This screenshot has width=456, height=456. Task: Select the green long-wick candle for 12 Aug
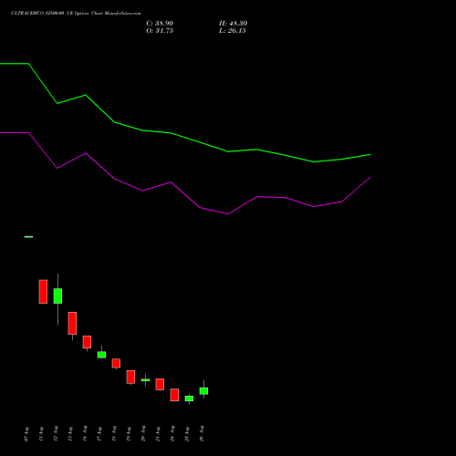57,295
